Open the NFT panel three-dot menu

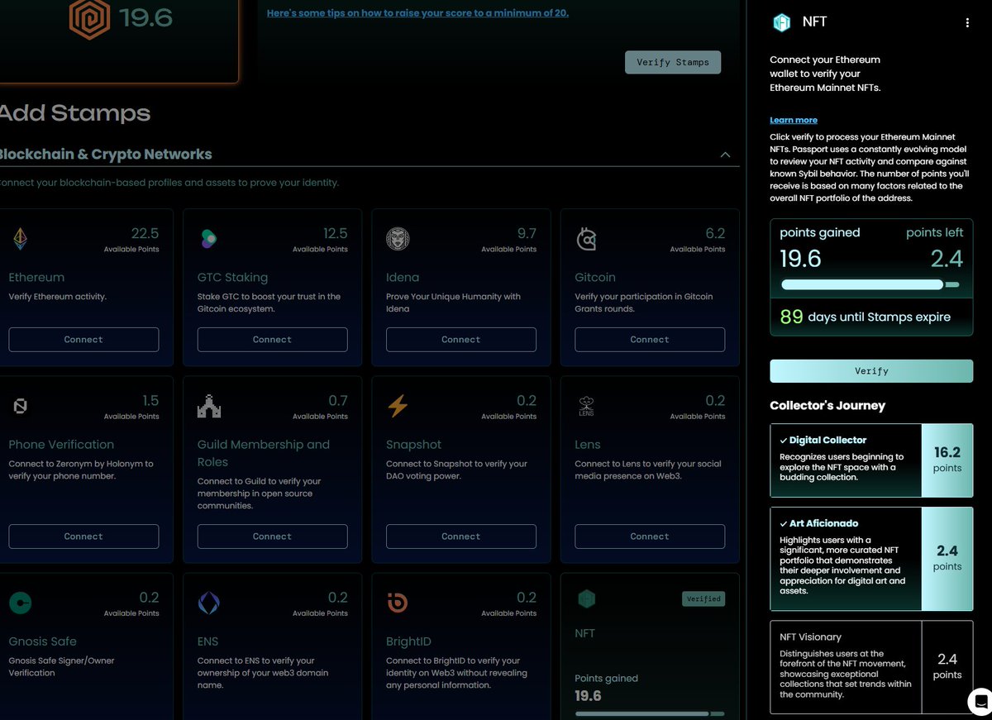(x=967, y=23)
